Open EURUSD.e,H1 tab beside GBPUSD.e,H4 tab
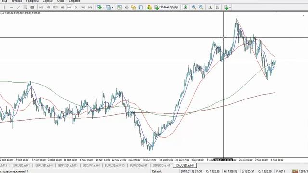This screenshot has width=308, height=173. click(139, 165)
